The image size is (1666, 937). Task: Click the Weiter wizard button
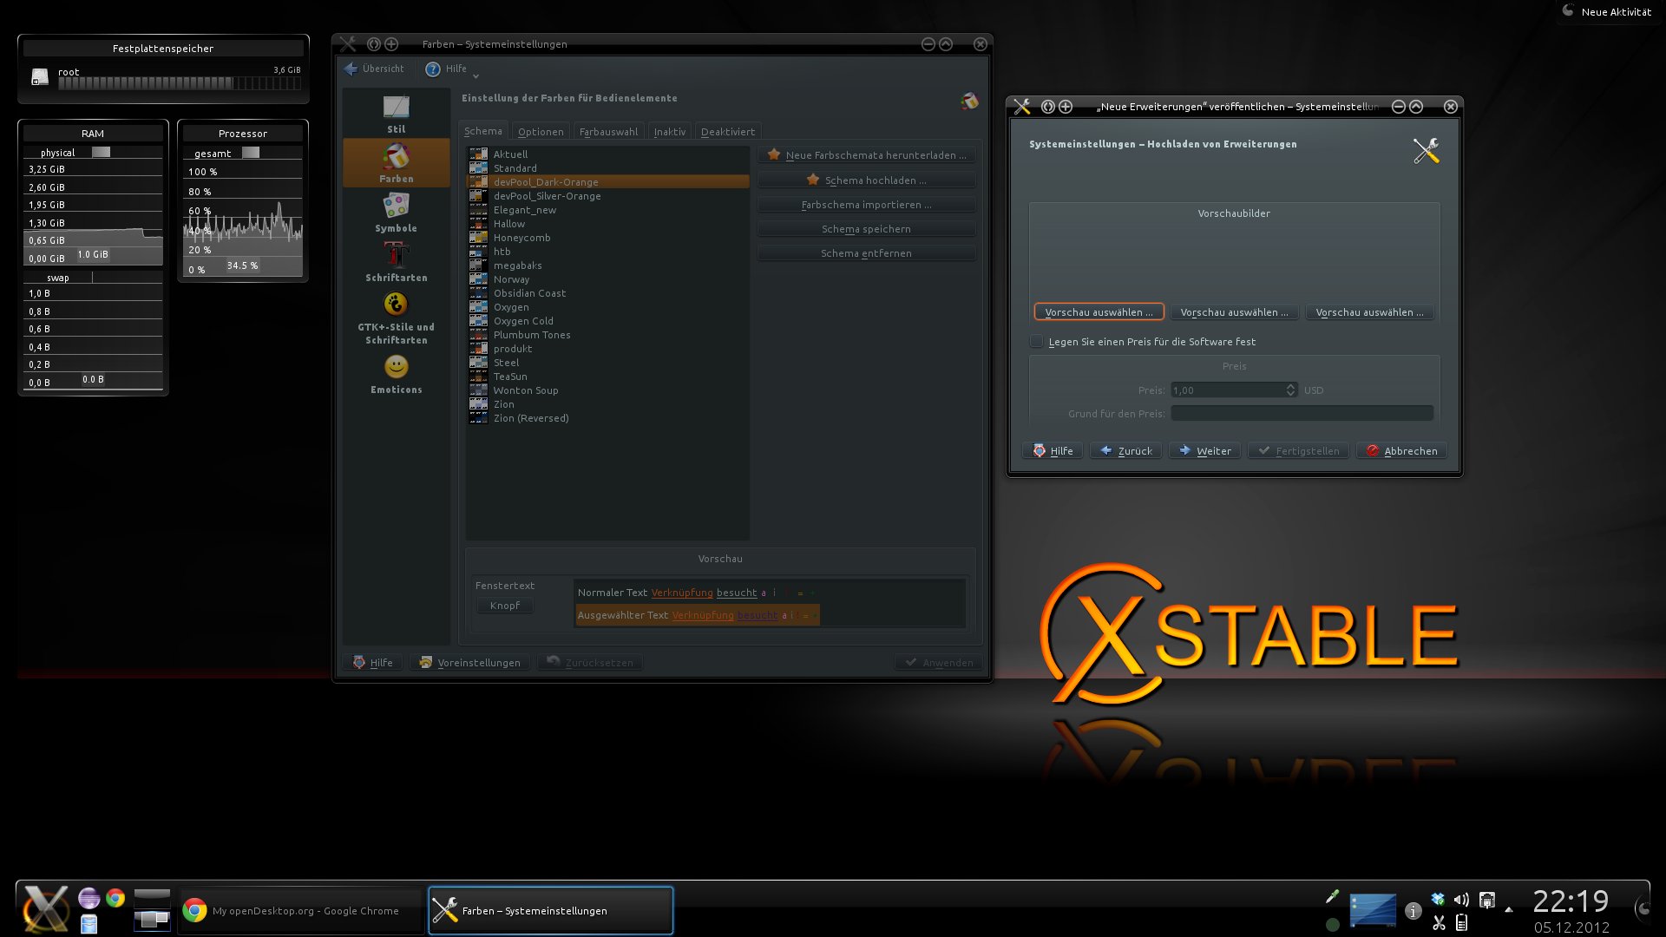(x=1204, y=451)
